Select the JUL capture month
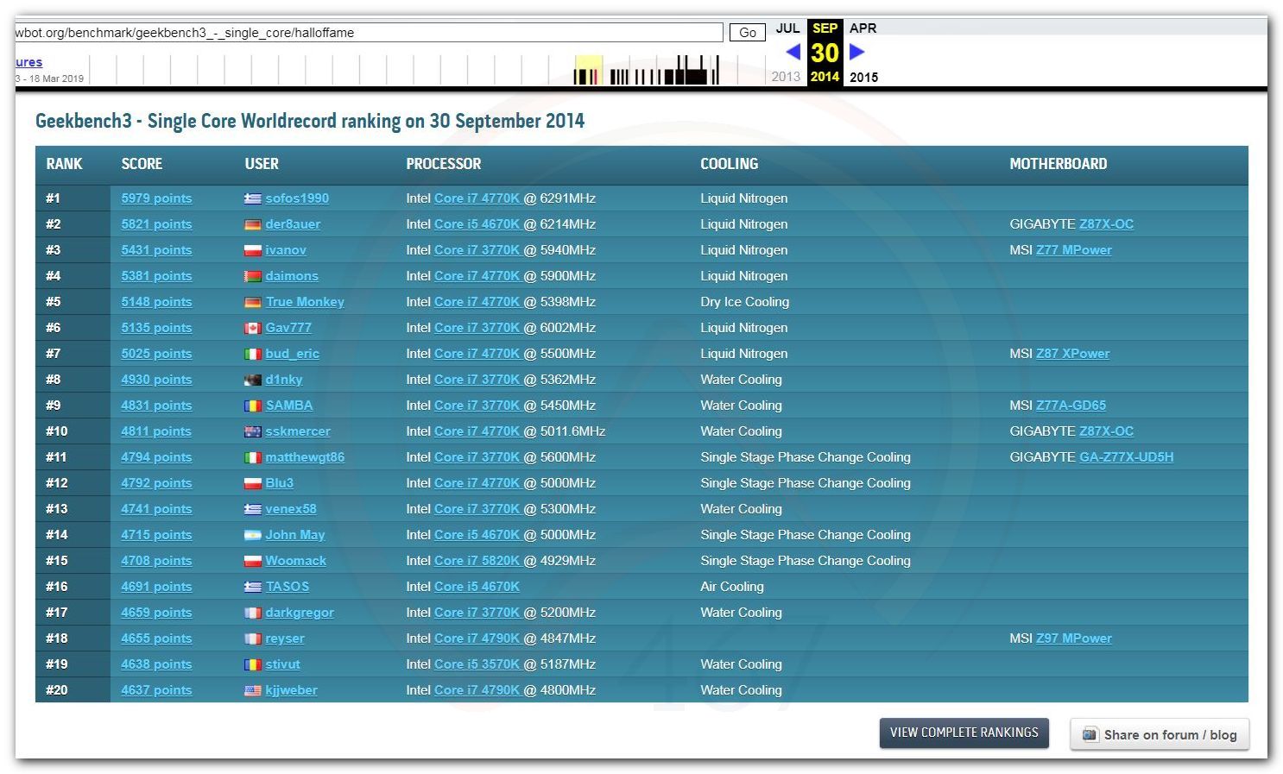This screenshot has height=774, width=1283. (x=787, y=28)
